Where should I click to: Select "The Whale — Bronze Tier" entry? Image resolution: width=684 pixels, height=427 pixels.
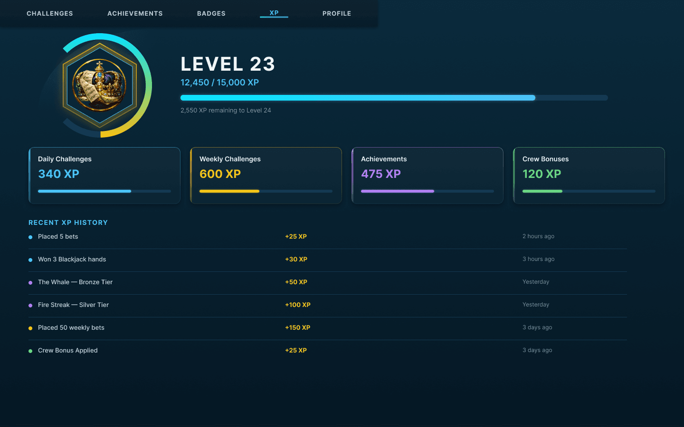pyautogui.click(x=328, y=282)
